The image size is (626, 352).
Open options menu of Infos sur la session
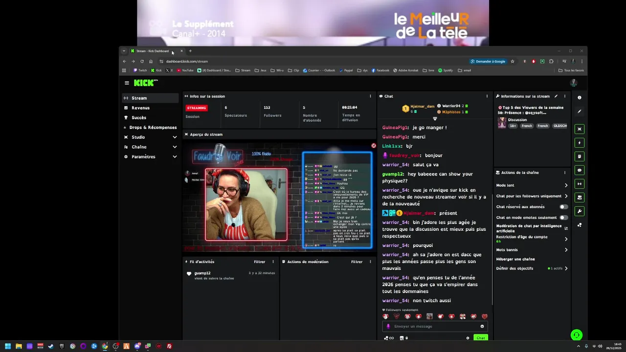coord(370,96)
